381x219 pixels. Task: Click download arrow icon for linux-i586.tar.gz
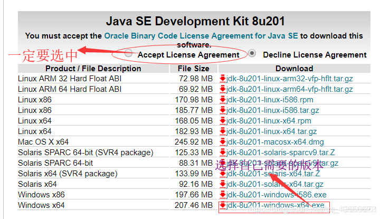pyautogui.click(x=222, y=110)
